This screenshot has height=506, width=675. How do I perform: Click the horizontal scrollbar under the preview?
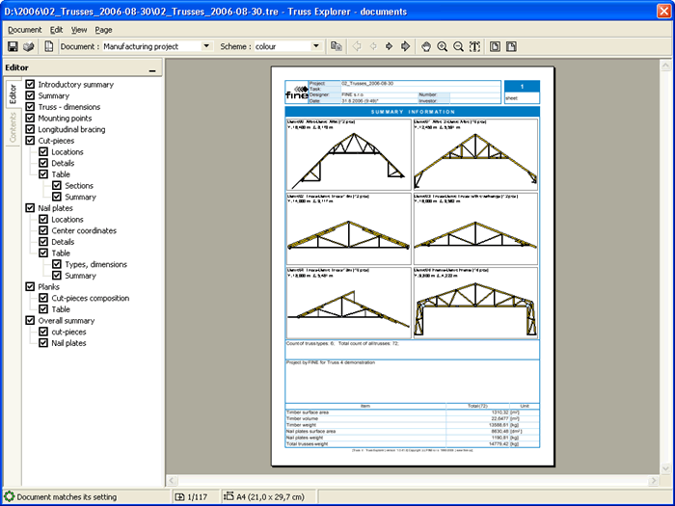(415, 481)
